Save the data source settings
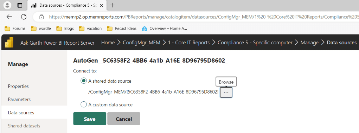The width and height of the screenshot is (359, 133). (90, 119)
